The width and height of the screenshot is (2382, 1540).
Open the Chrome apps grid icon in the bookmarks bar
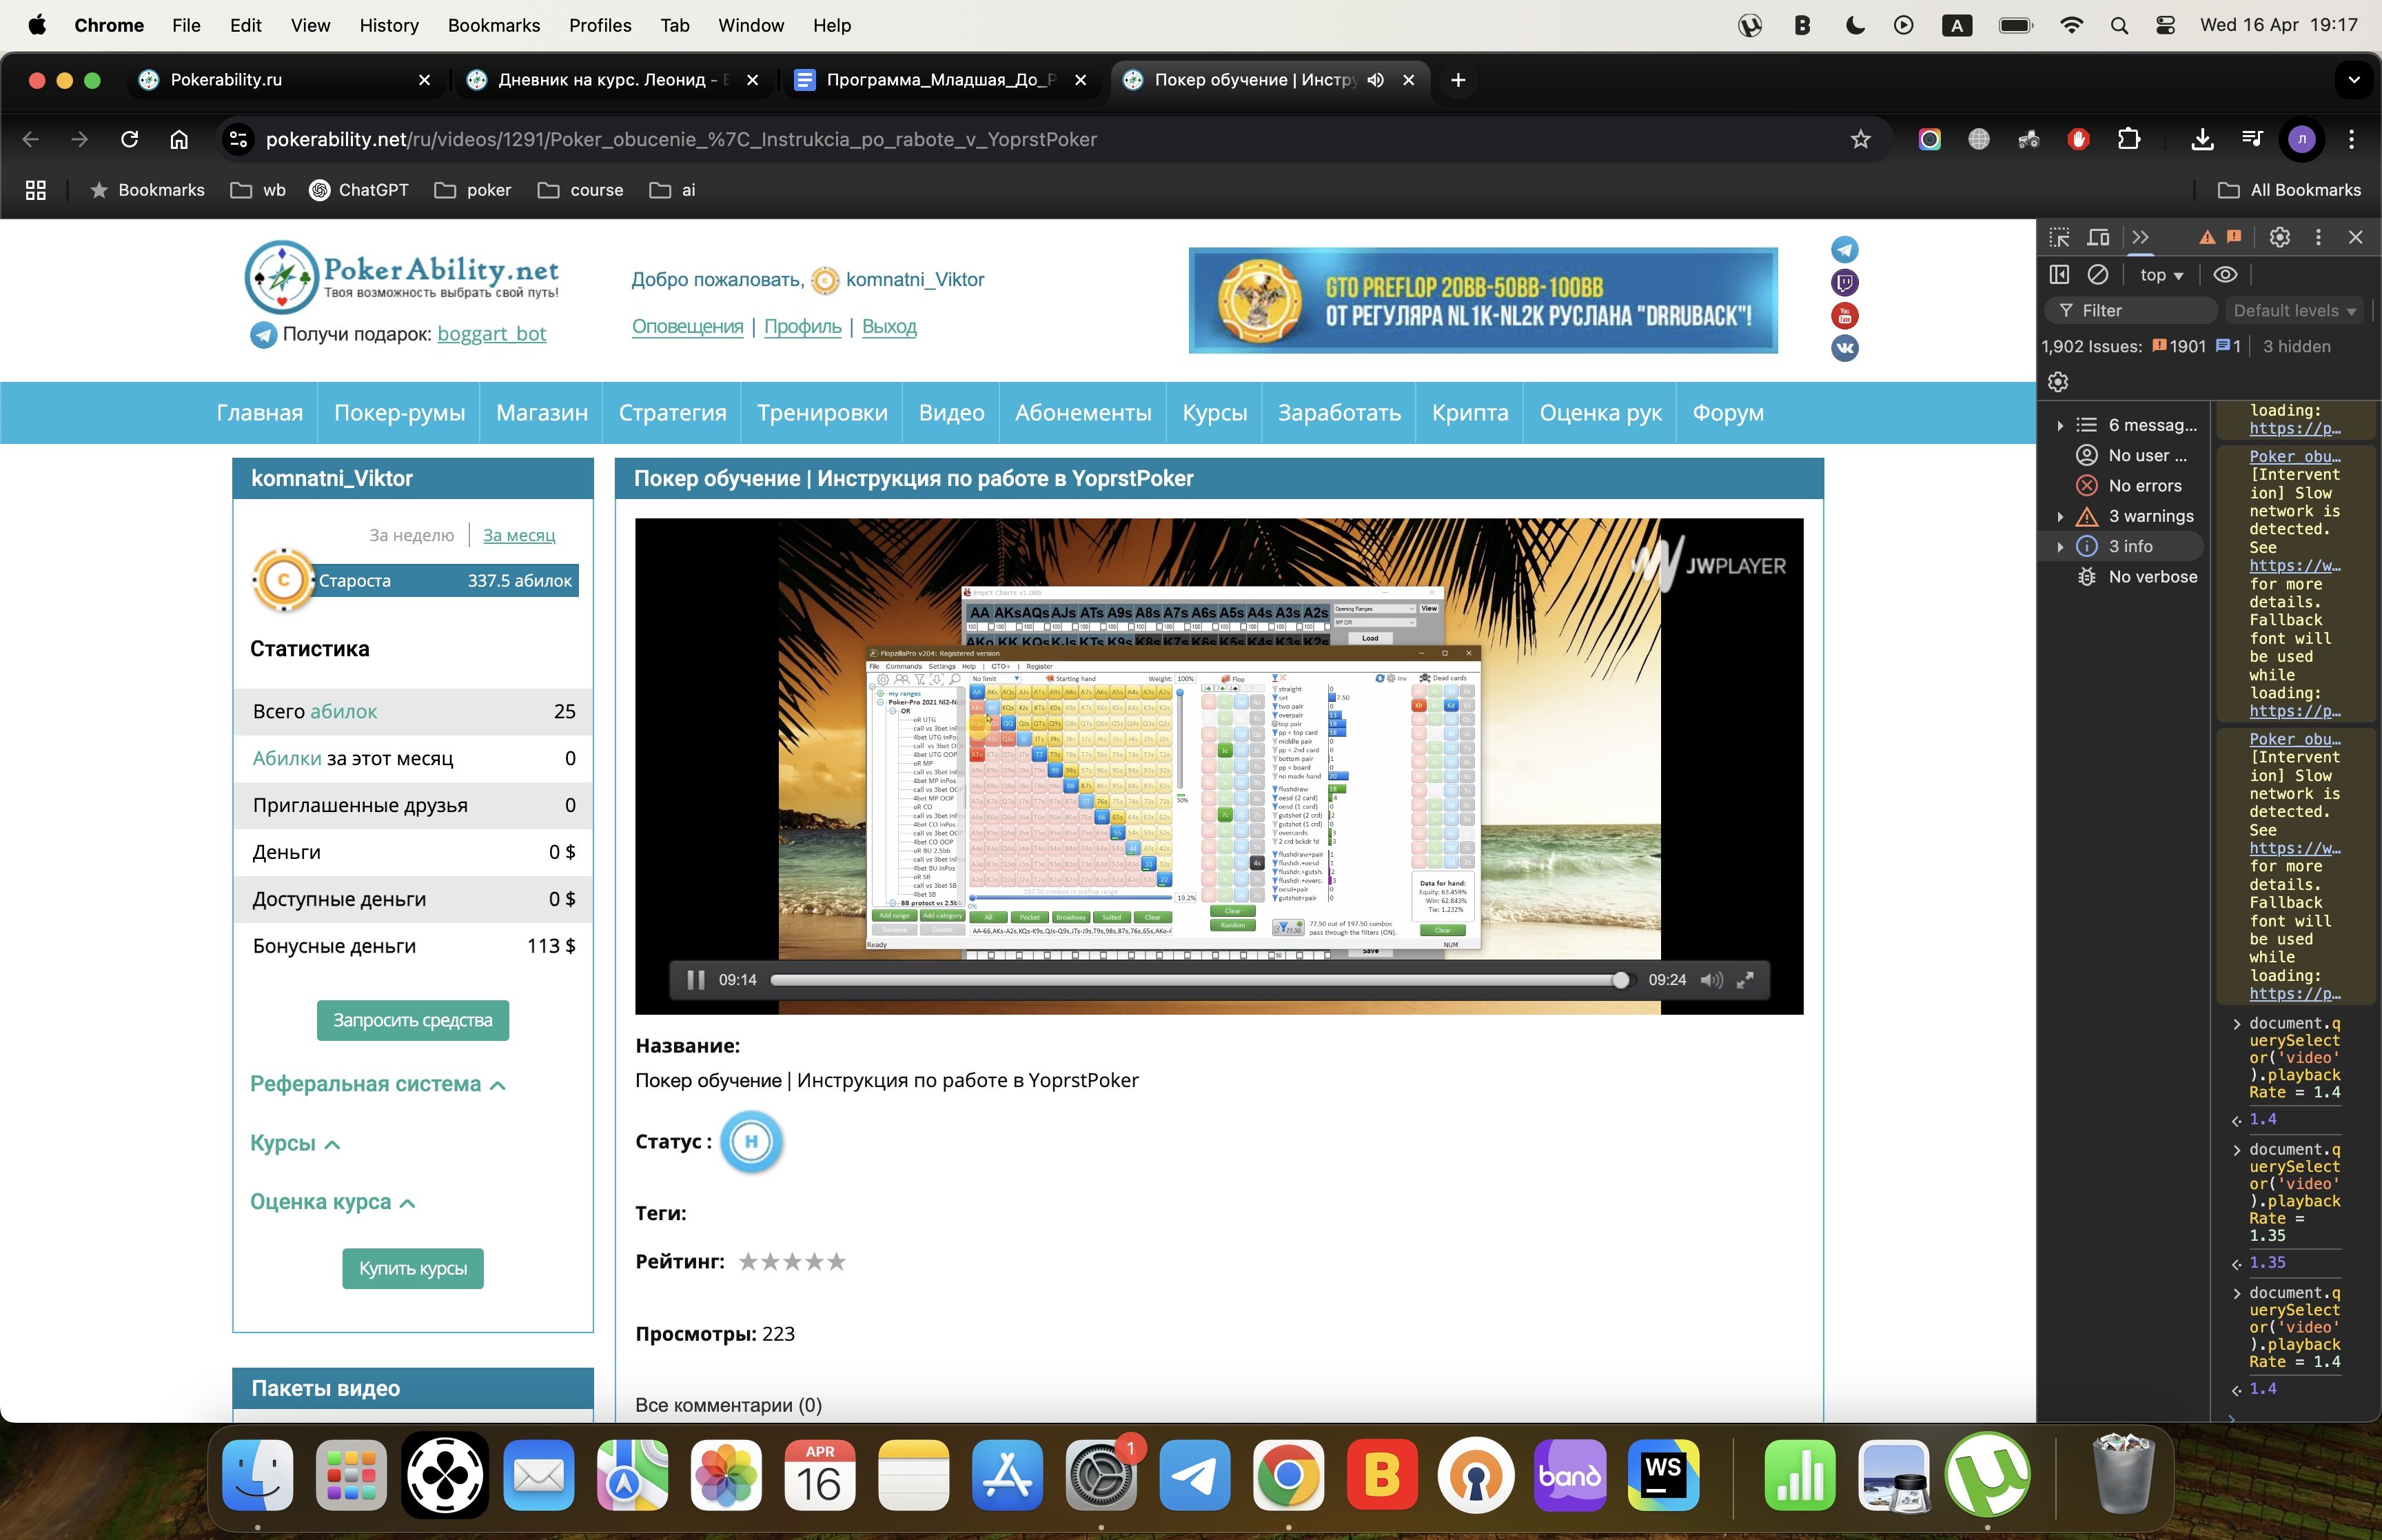(36, 190)
